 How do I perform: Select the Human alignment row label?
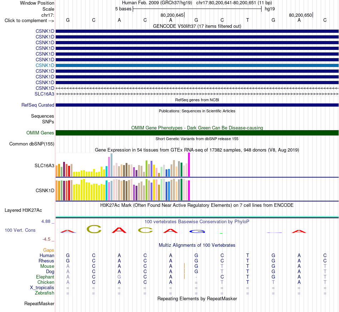47,255
